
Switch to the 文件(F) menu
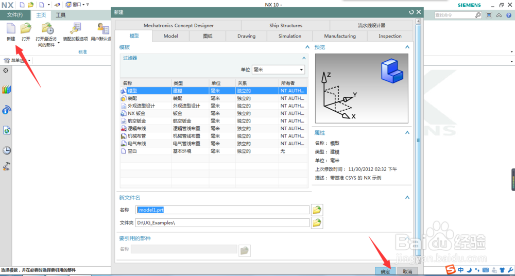pyautogui.click(x=15, y=15)
